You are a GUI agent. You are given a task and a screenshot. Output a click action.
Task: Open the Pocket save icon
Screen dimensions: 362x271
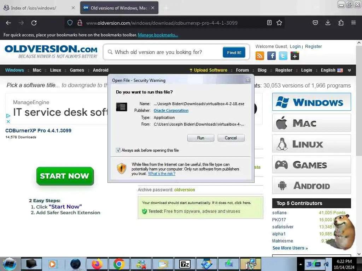pyautogui.click(x=315, y=23)
